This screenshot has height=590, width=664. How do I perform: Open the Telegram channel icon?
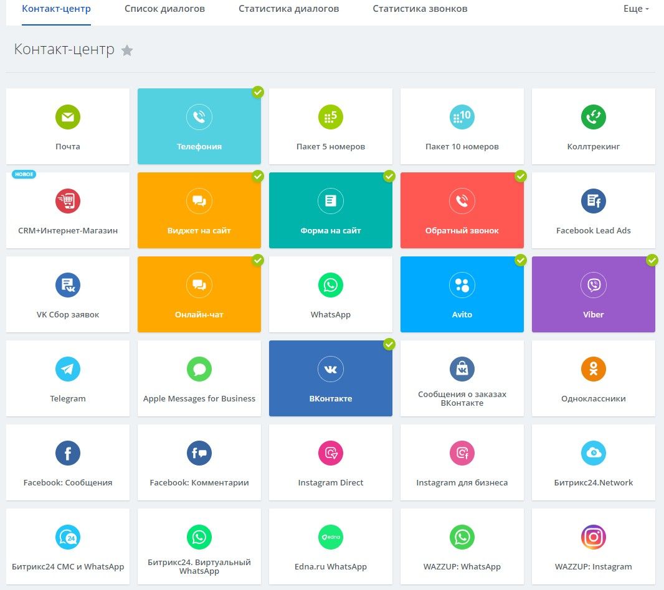point(68,369)
